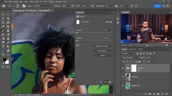
Task: Switch to the Paths tab
Action: coord(140,49)
